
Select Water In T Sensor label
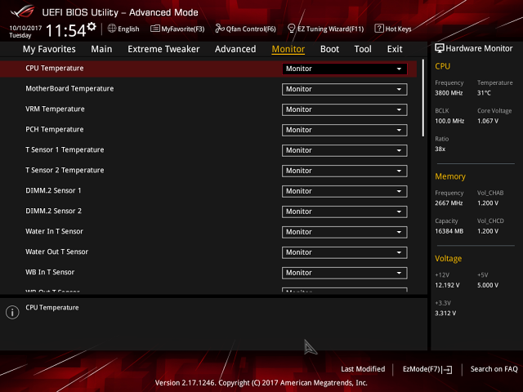pos(55,231)
